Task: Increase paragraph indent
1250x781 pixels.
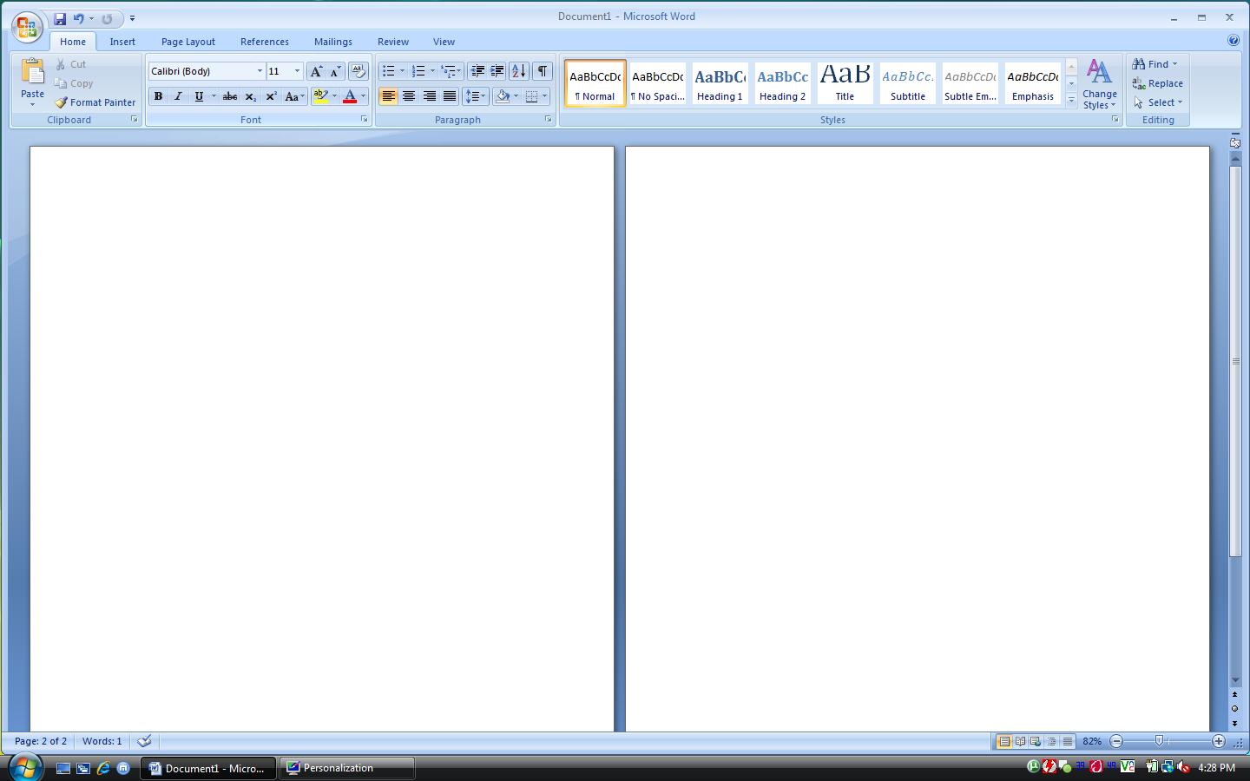Action: click(x=497, y=71)
